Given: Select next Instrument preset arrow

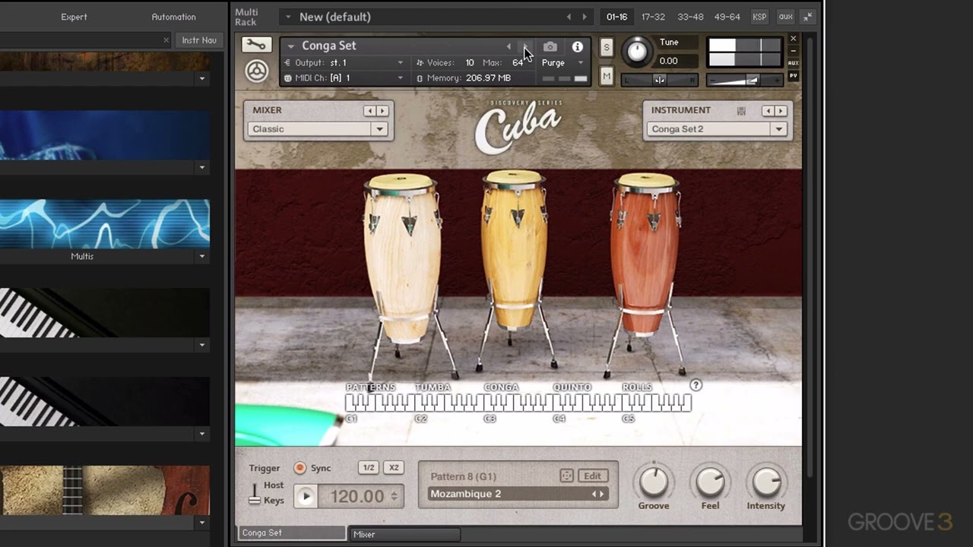Looking at the screenshot, I should click(x=781, y=111).
